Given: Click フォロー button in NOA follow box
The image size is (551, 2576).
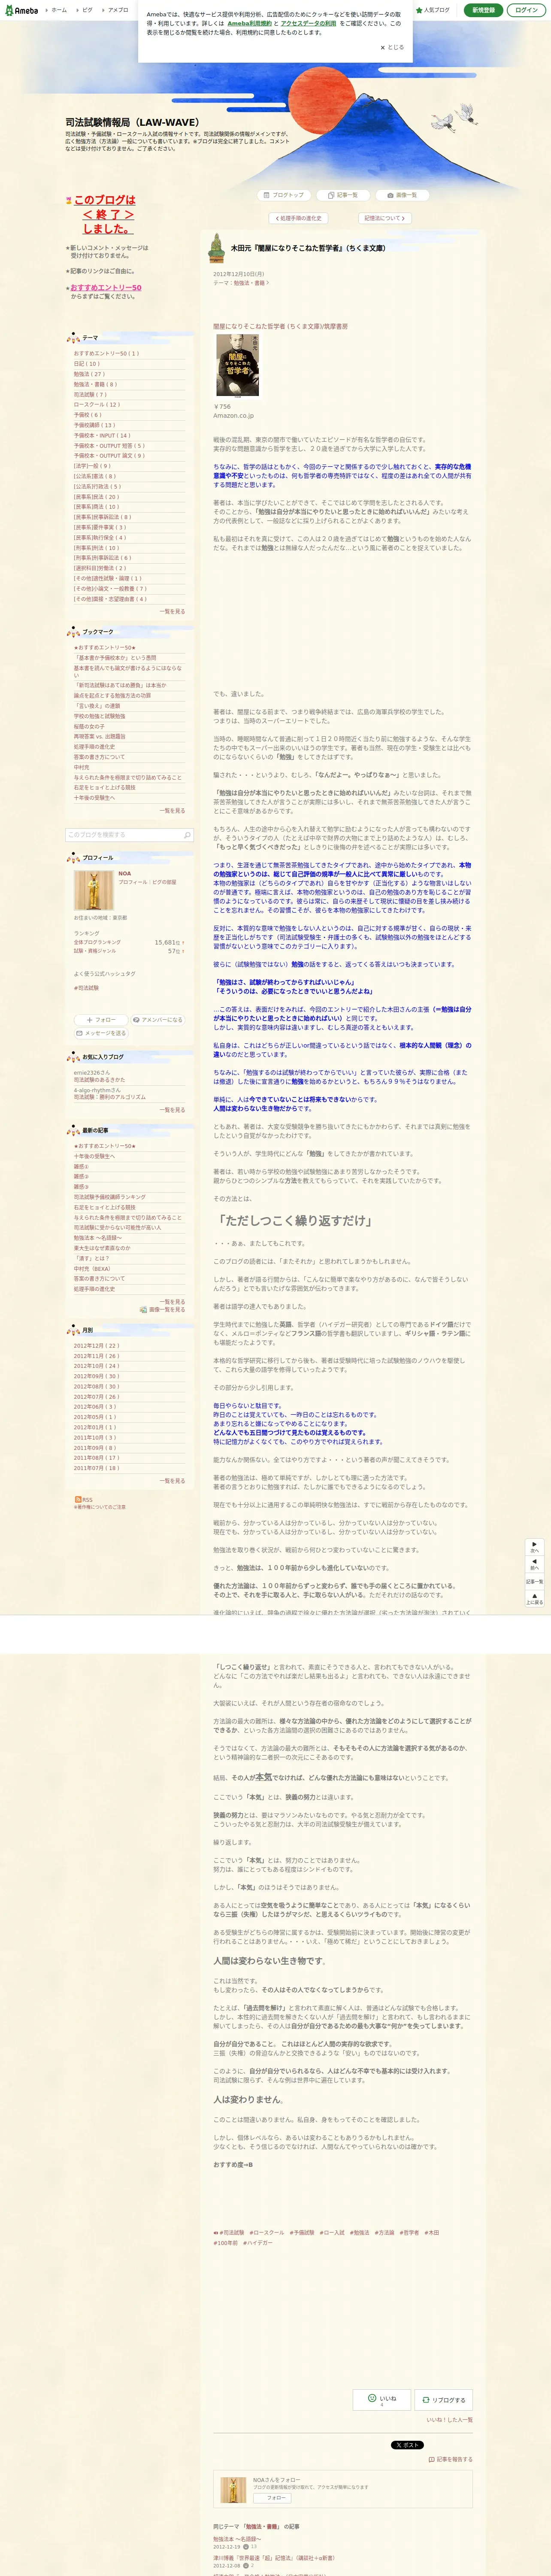Looking at the screenshot, I should [272, 2498].
